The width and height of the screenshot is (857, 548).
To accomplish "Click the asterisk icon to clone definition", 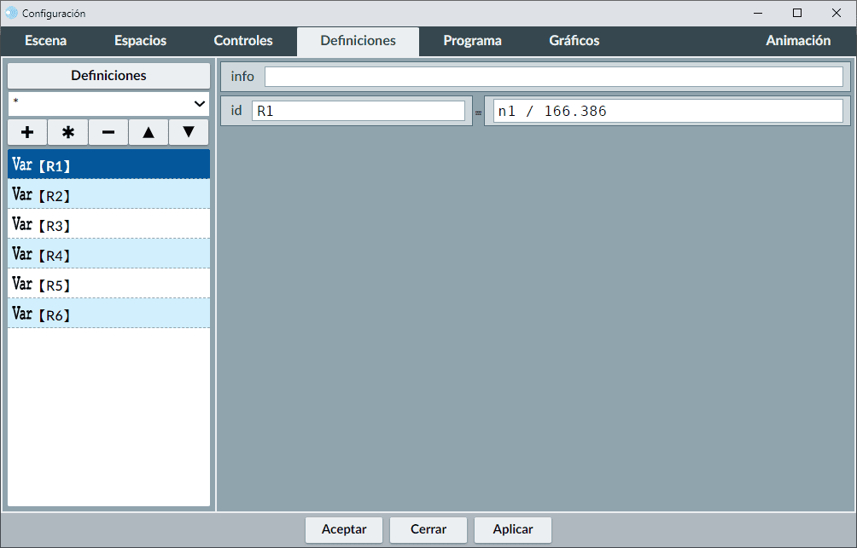I will pyautogui.click(x=67, y=132).
